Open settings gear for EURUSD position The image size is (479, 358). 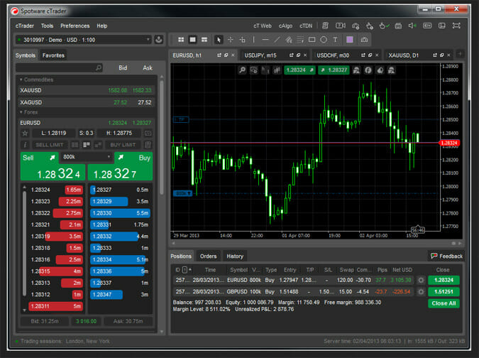click(x=421, y=280)
